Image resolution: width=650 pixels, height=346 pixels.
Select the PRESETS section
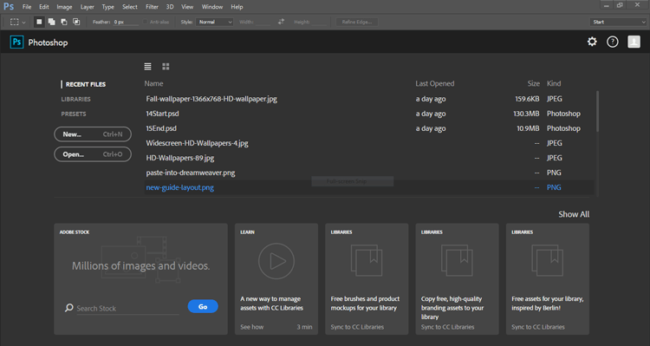pos(74,114)
